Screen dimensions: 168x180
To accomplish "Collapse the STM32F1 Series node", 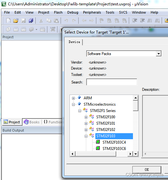I will coord(80,111).
